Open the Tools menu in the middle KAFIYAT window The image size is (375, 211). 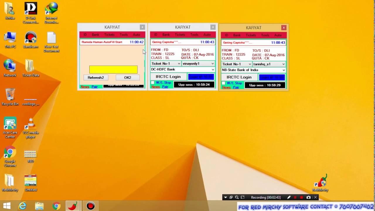(194, 35)
